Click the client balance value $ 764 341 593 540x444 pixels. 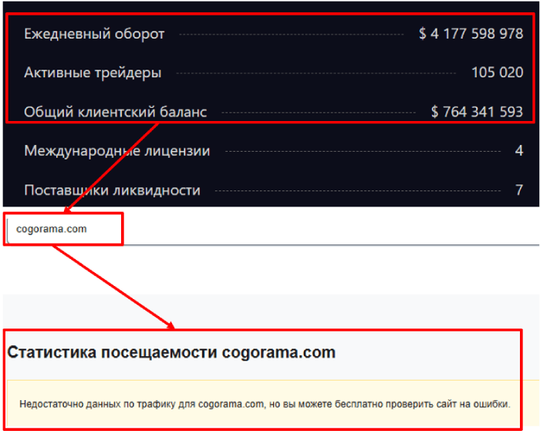[477, 112]
